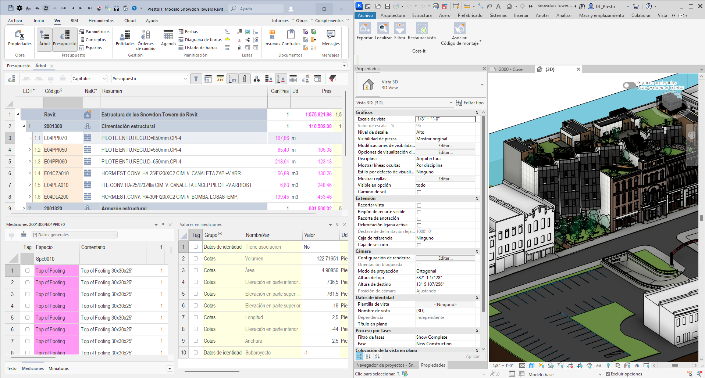The width and height of the screenshot is (705, 378).
Task: Switch to the Estructura ribbon tab in Revit
Action: pos(422,15)
